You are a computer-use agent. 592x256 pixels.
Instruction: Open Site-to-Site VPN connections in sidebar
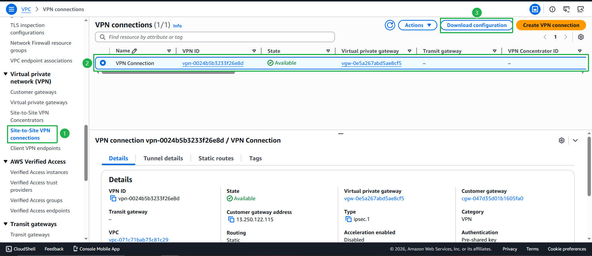click(x=30, y=134)
